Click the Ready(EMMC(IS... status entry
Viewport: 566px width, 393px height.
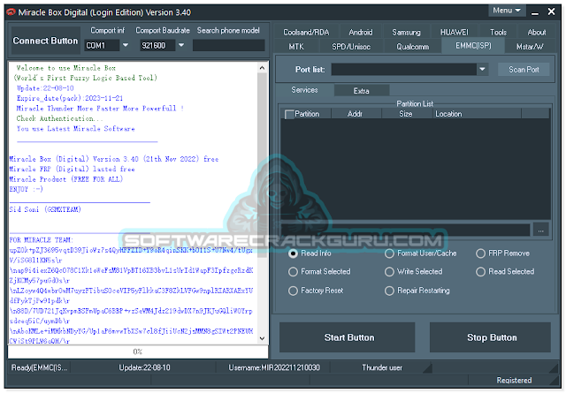click(39, 367)
